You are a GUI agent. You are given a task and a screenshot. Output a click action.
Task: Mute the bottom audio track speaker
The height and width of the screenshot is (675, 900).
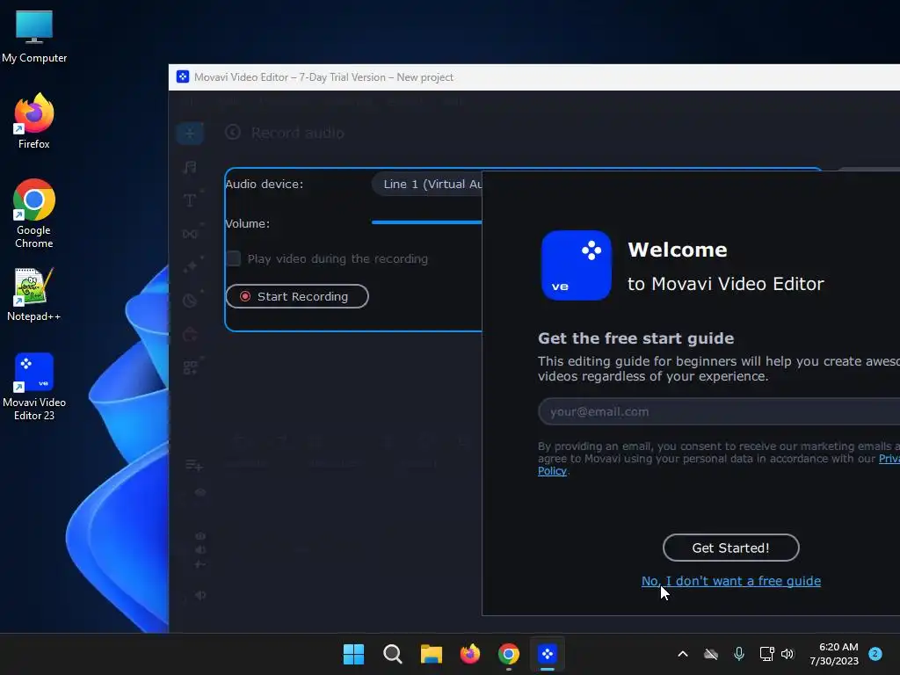(x=200, y=595)
